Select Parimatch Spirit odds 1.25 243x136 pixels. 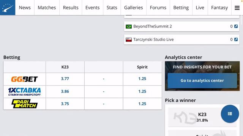tap(142, 104)
